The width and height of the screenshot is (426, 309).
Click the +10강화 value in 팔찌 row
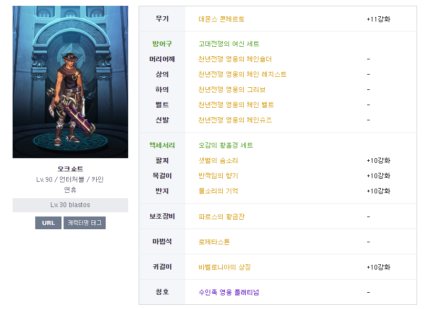tap(378, 160)
